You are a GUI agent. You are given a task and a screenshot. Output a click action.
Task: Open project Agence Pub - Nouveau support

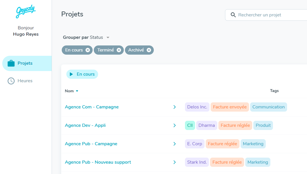coord(98,162)
